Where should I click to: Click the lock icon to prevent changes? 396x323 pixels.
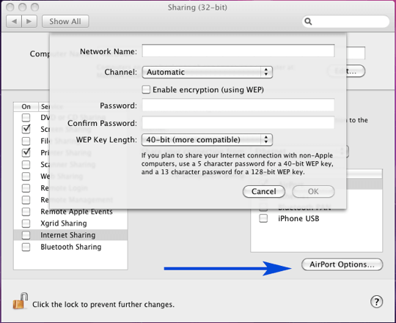coord(21,301)
